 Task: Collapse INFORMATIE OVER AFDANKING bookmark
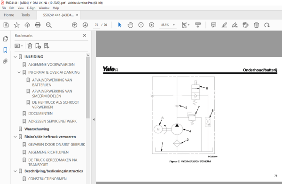(19, 72)
